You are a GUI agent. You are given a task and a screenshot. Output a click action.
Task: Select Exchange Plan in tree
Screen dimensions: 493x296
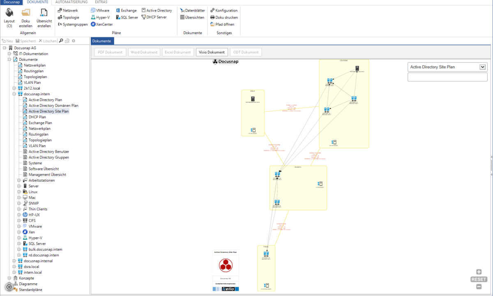click(40, 123)
